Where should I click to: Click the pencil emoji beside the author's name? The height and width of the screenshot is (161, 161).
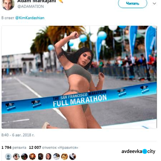tap(61, 1)
